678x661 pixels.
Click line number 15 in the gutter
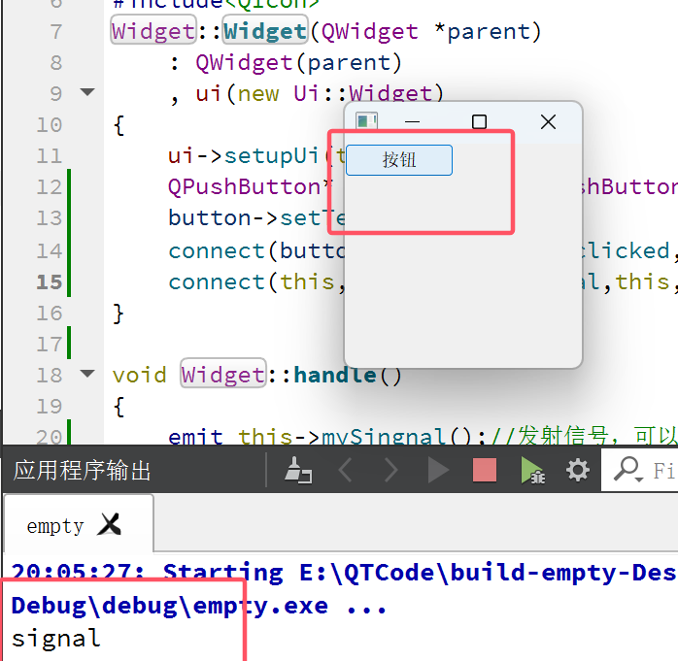[50, 282]
